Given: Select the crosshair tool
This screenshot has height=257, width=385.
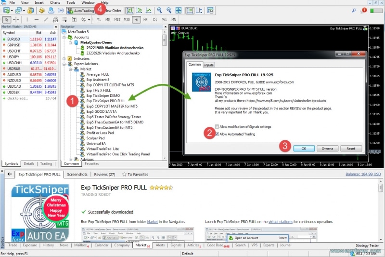Looking at the screenshot, I should (16, 19).
